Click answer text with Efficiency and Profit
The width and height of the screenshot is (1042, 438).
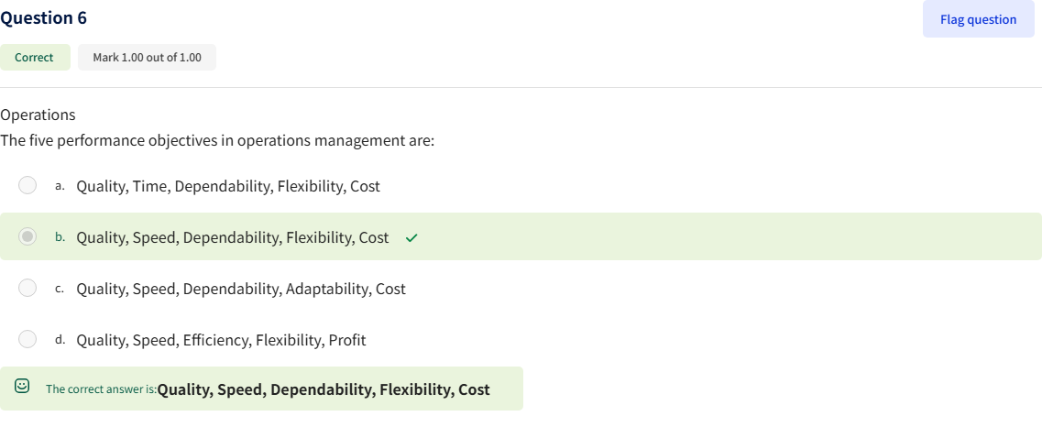coord(220,340)
